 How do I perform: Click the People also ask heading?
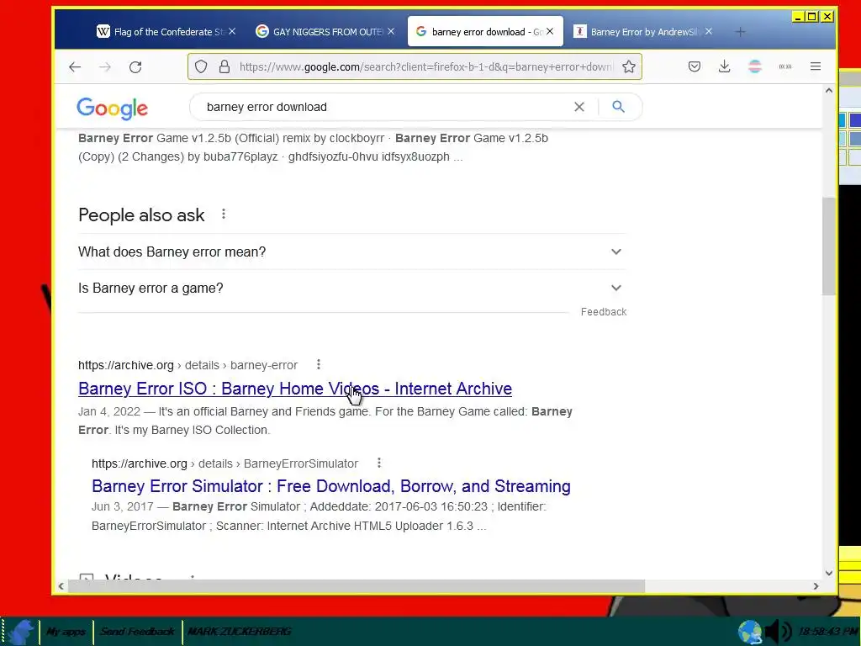141,214
